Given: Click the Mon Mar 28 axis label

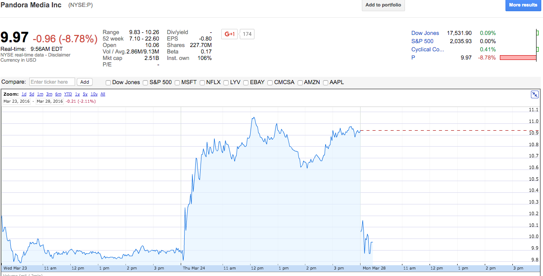Looking at the screenshot, I should (x=373, y=268).
